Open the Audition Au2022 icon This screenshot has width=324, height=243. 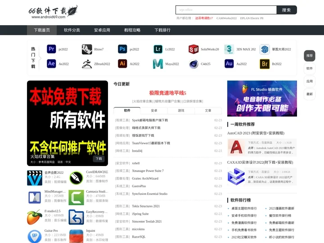click(x=229, y=63)
